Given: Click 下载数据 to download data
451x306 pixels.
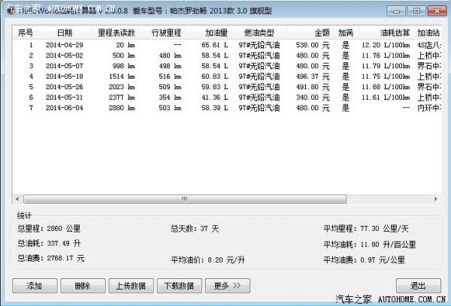Looking at the screenshot, I should pos(178,286).
